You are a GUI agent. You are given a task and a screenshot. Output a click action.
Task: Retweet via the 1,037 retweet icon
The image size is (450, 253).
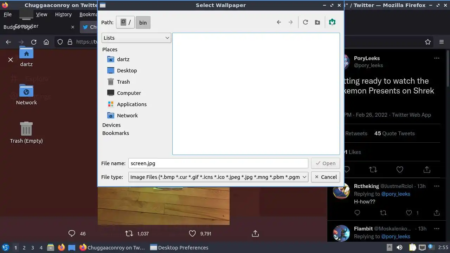coord(129,233)
